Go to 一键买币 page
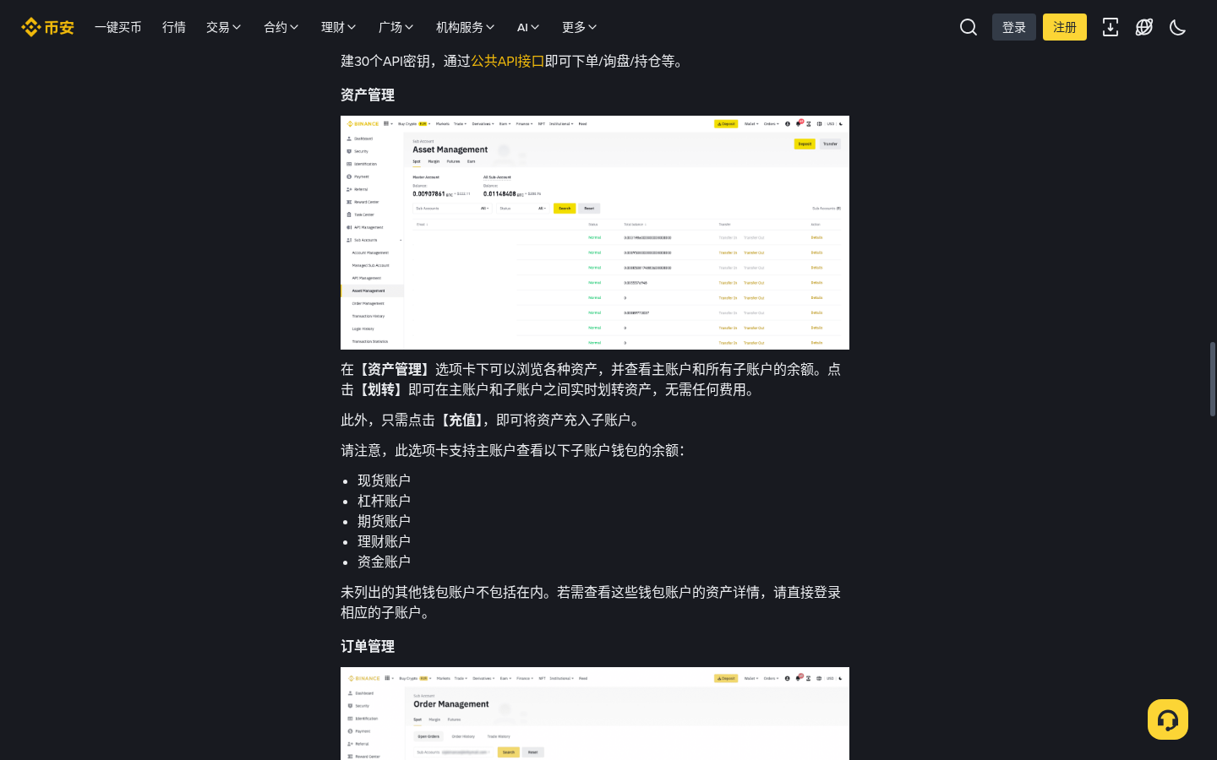The width and height of the screenshot is (1217, 760). click(118, 27)
